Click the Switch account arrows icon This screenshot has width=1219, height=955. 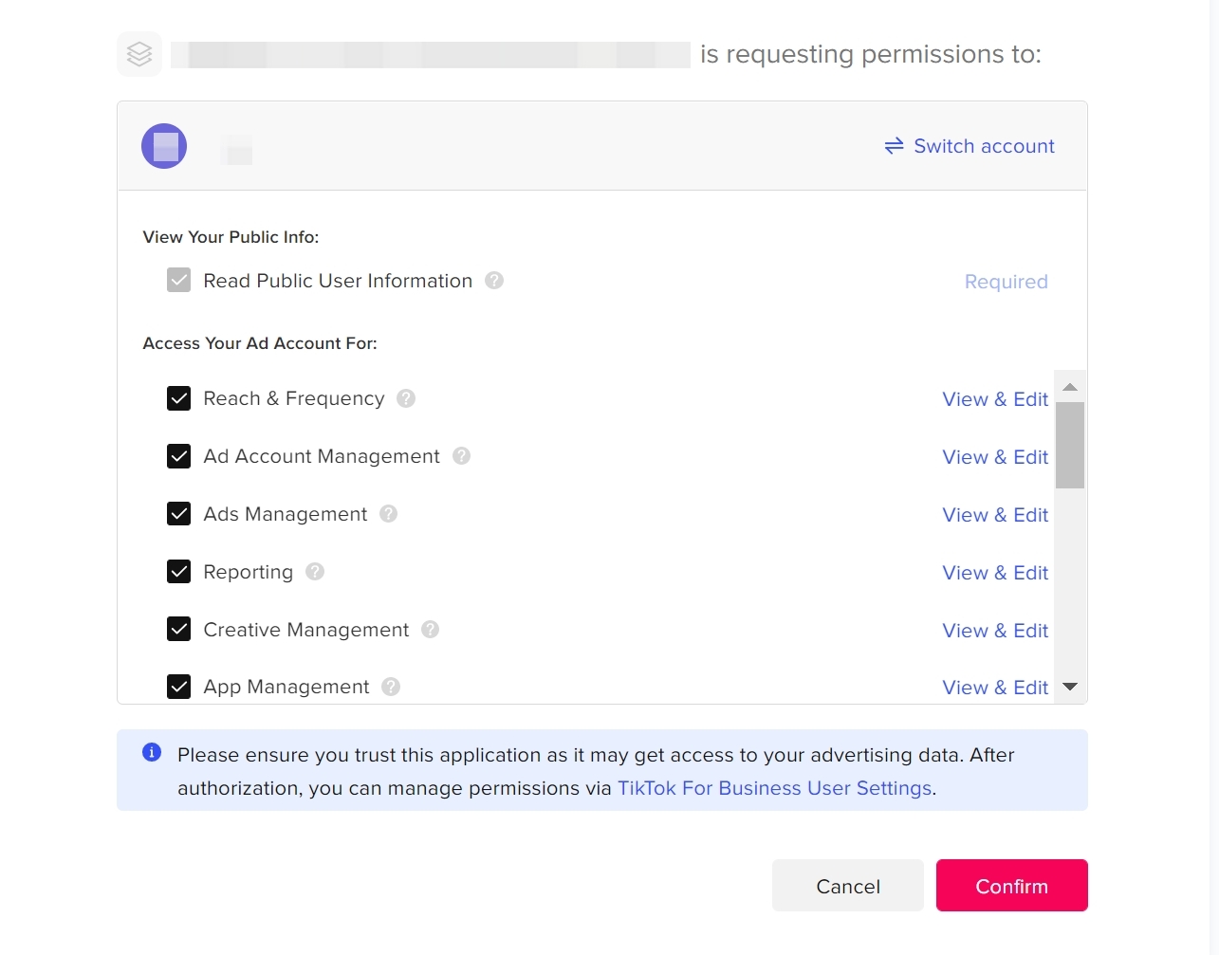[x=894, y=146]
